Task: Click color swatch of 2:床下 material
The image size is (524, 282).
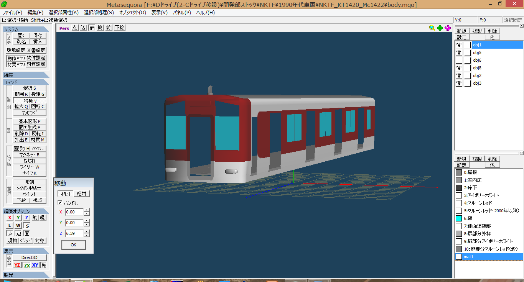Action: pyautogui.click(x=459, y=188)
